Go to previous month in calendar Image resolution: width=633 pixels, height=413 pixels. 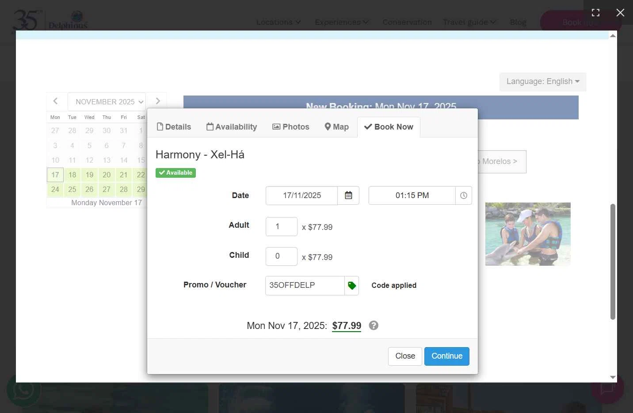(55, 101)
